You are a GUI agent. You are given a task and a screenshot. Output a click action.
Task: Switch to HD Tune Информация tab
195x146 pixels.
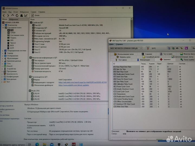tap(143, 60)
